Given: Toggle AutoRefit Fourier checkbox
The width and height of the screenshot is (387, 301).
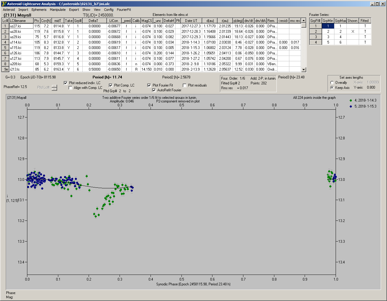Looking at the screenshot, I should 154,90.
